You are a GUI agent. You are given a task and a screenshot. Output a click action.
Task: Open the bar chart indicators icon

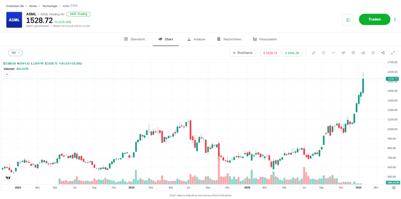tap(363, 53)
